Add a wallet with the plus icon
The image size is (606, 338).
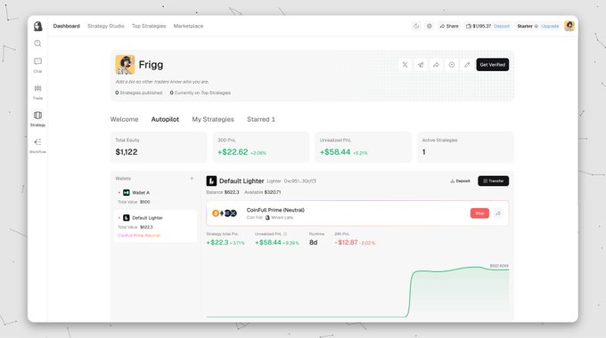pos(192,178)
